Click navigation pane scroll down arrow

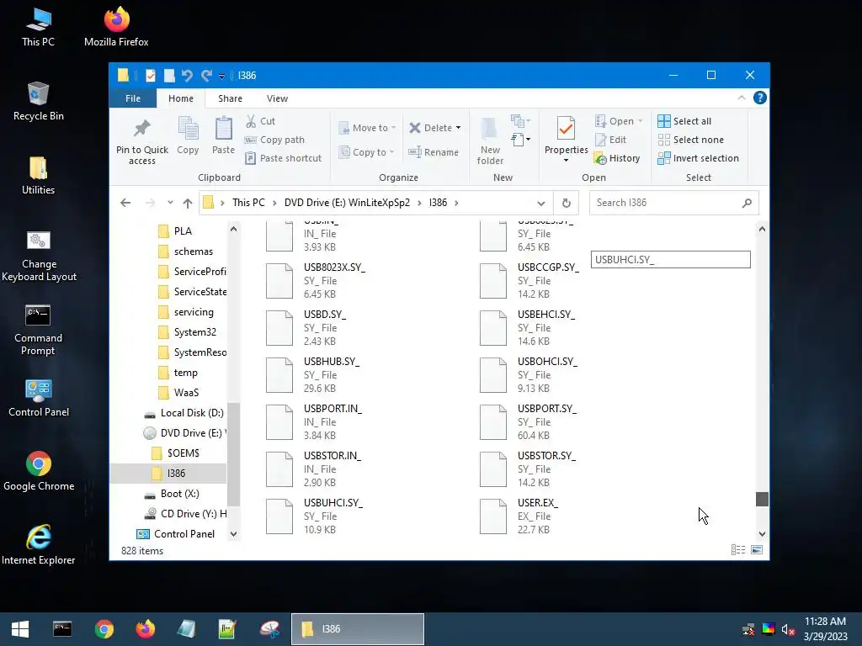[x=234, y=534]
